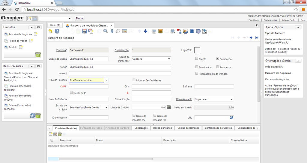Click the magnifier Find record icon
The height and width of the screenshot is (163, 307).
(106, 31)
